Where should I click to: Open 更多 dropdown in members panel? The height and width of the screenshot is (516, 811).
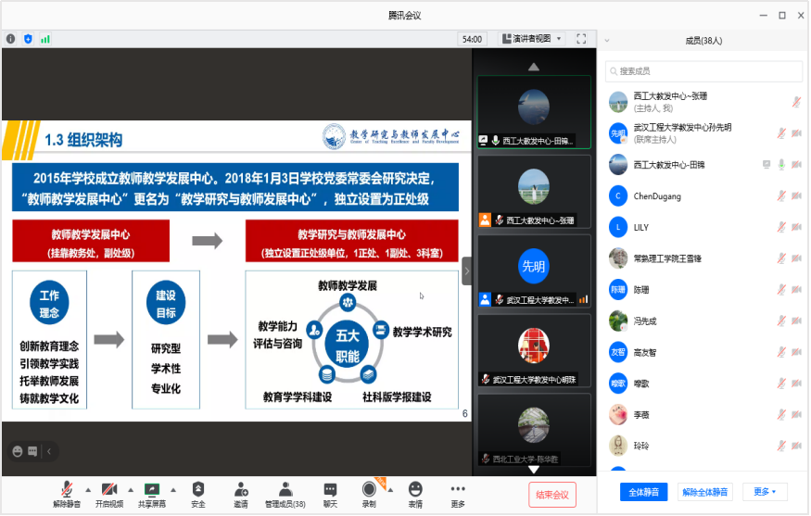(765, 492)
